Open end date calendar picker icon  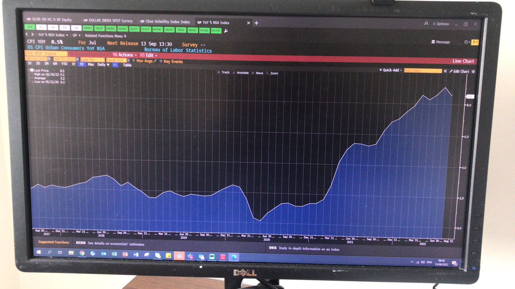[x=77, y=59]
